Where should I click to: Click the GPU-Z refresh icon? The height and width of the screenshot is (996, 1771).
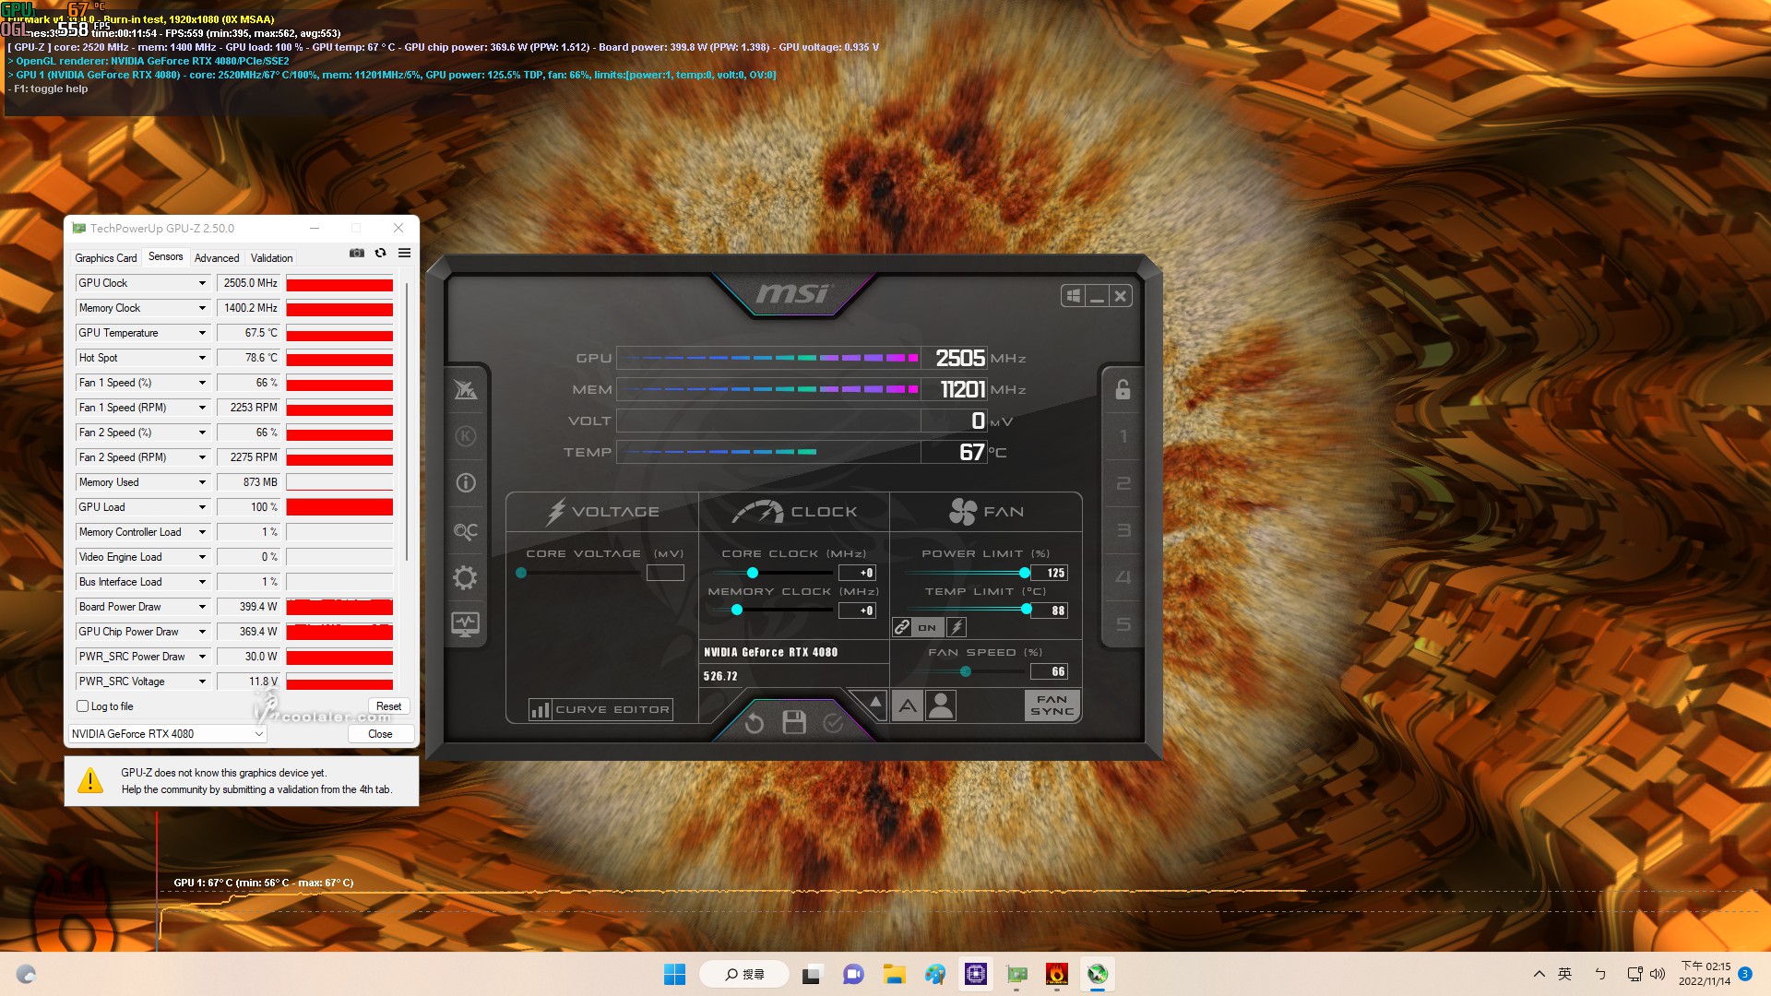(380, 254)
